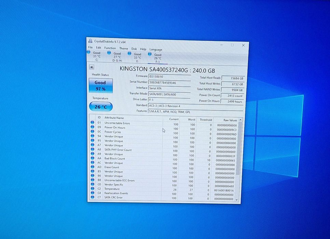
Task: Click raw value 001A001B001A
Action: point(224,191)
